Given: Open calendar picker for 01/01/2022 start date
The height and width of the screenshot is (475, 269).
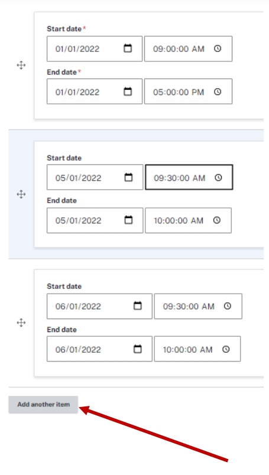Looking at the screenshot, I should coord(128,48).
